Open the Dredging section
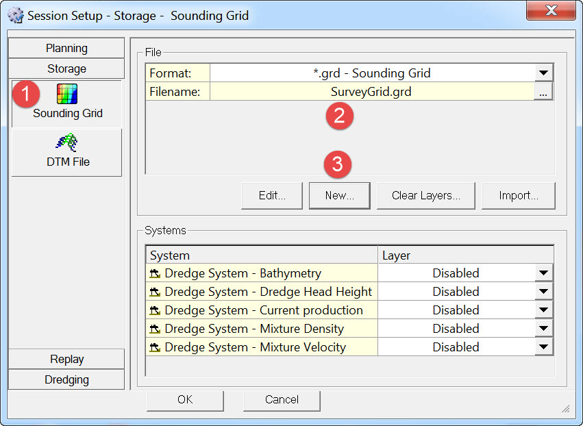 click(66, 379)
